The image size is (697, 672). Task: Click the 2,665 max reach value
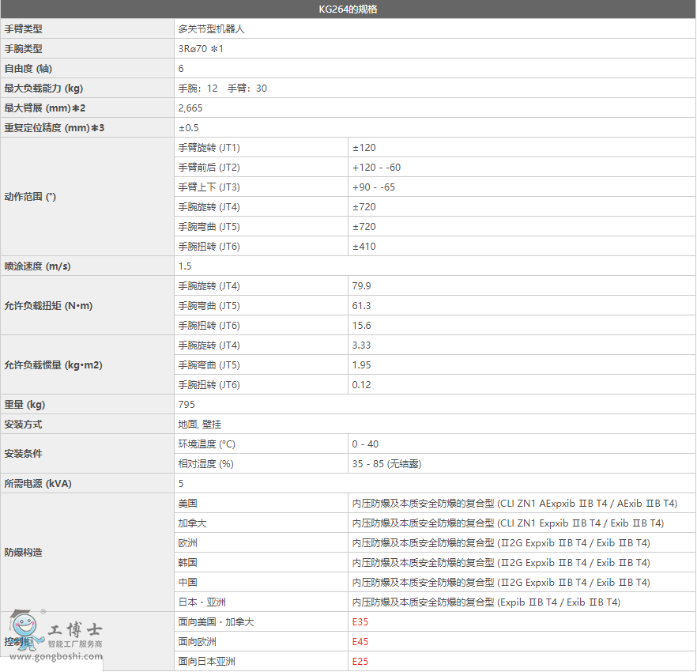[x=190, y=108]
